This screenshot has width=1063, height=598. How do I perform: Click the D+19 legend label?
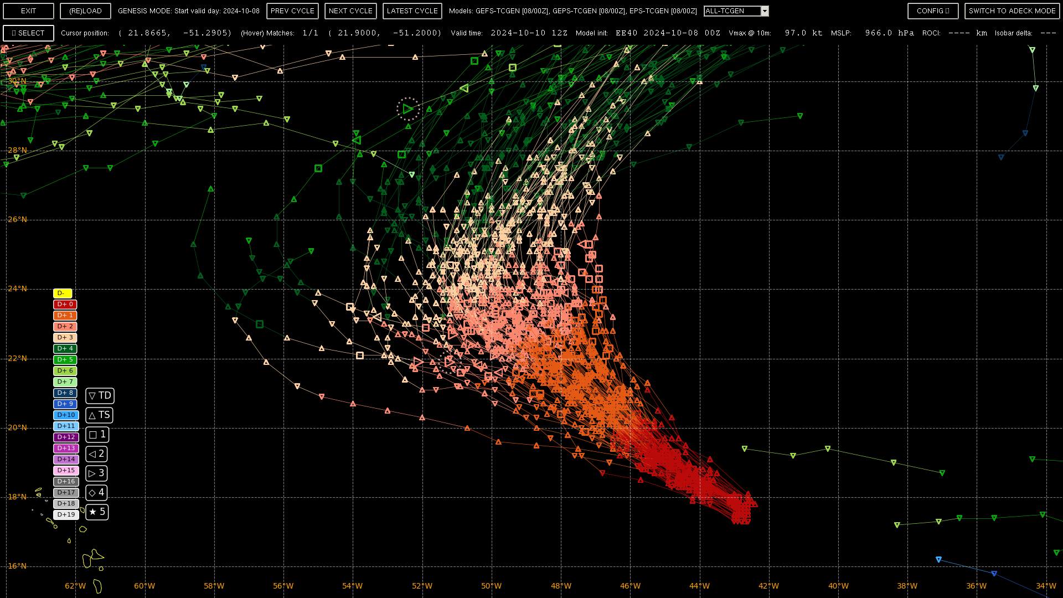(x=66, y=515)
